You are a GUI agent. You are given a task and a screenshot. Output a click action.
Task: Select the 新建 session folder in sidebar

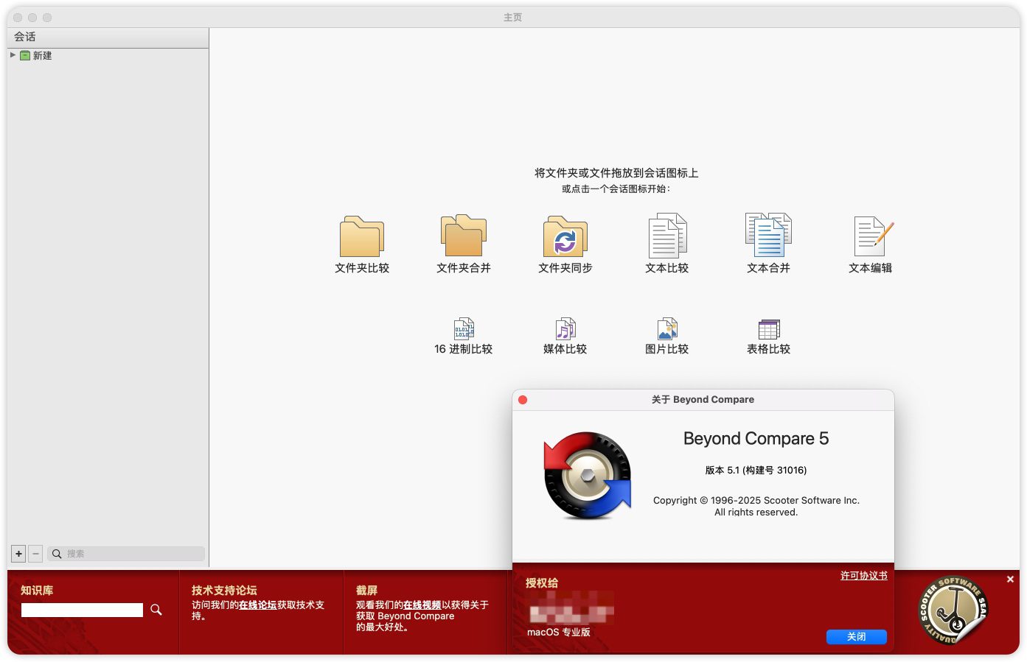pyautogui.click(x=42, y=56)
